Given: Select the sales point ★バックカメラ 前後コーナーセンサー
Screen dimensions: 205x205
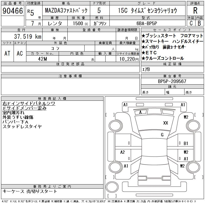Looking at the screenshot, I should (164, 47).
